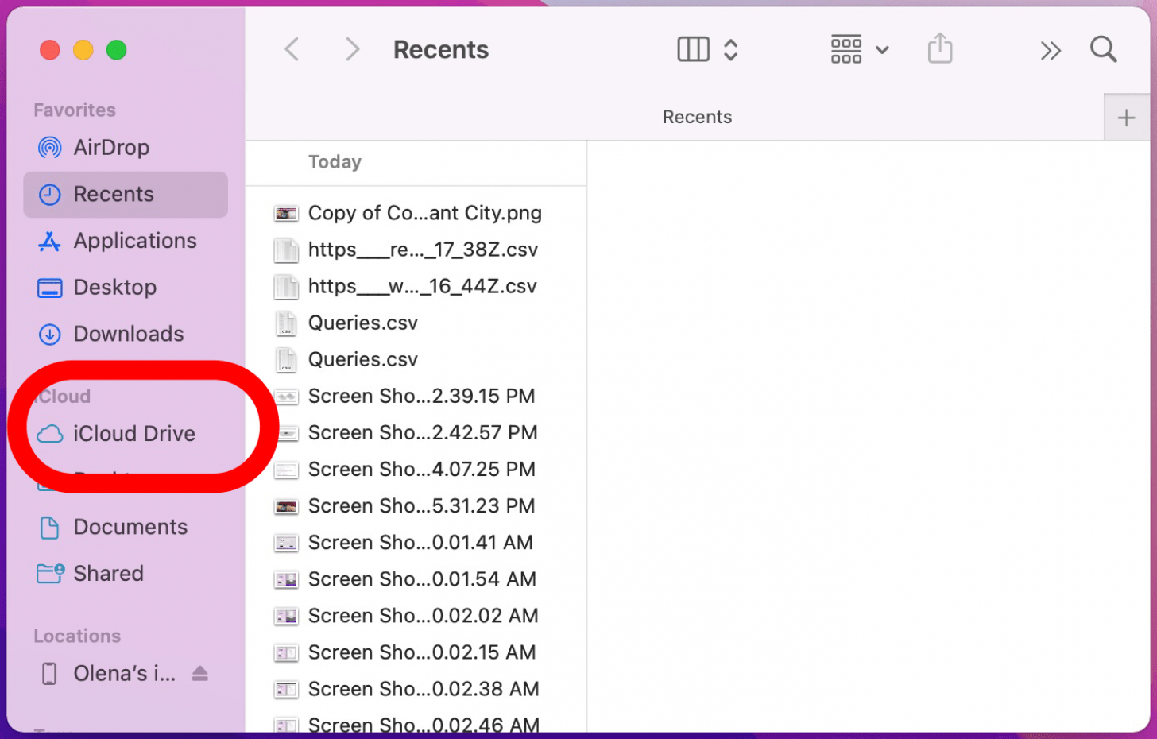Select the first Queries.csv file
The image size is (1157, 739).
pyautogui.click(x=362, y=323)
